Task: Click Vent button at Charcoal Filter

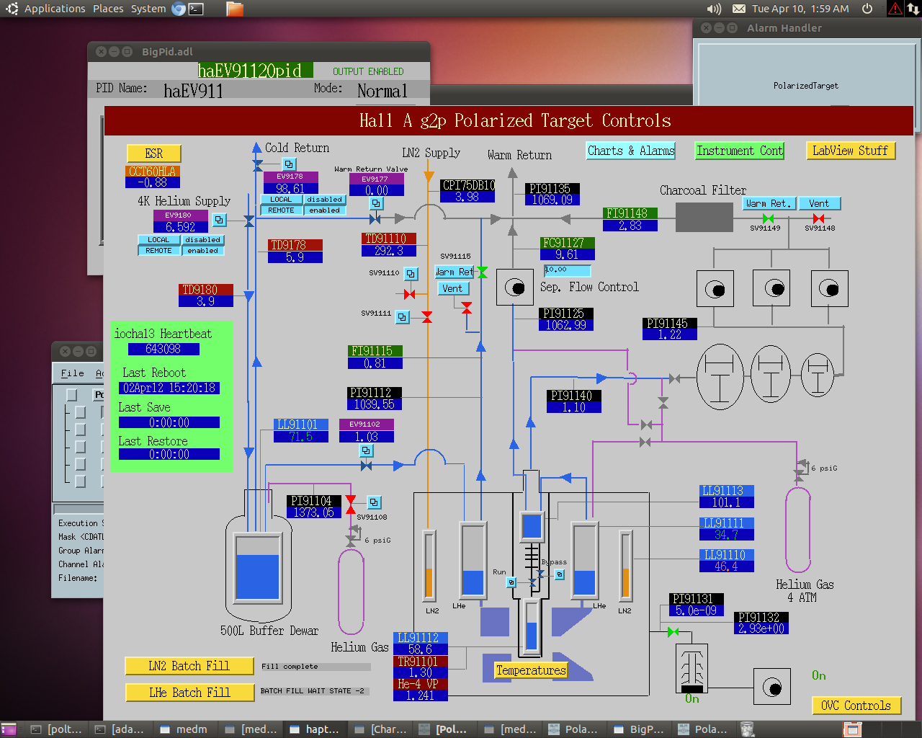Action: click(x=818, y=203)
